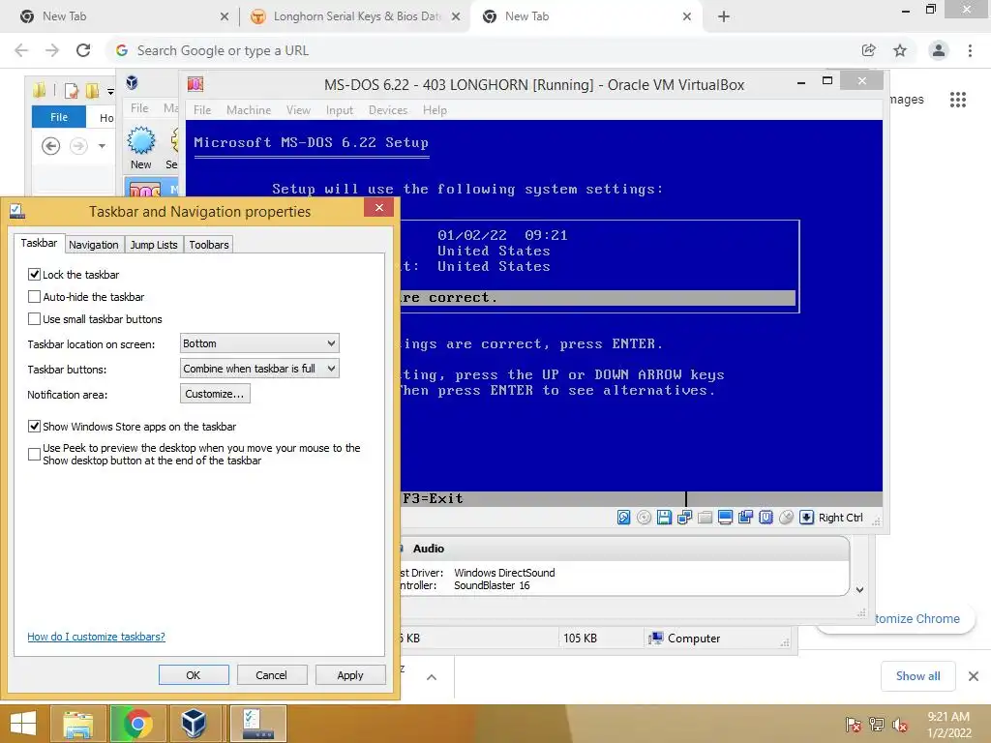991x743 pixels.
Task: Click the floppy disk indicator in VirtualBox status bar
Action: click(x=664, y=518)
